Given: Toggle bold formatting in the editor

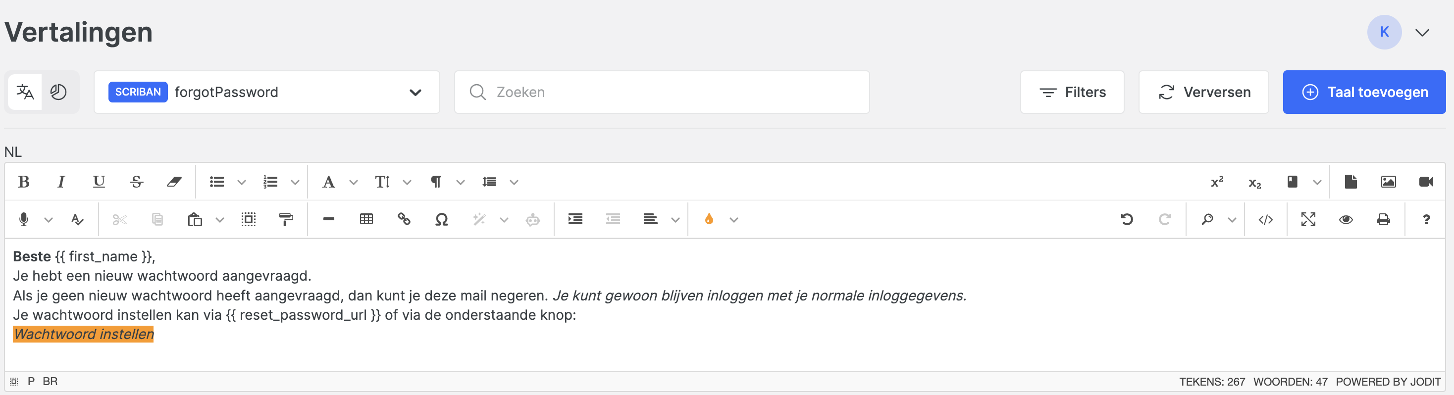Looking at the screenshot, I should tap(24, 182).
